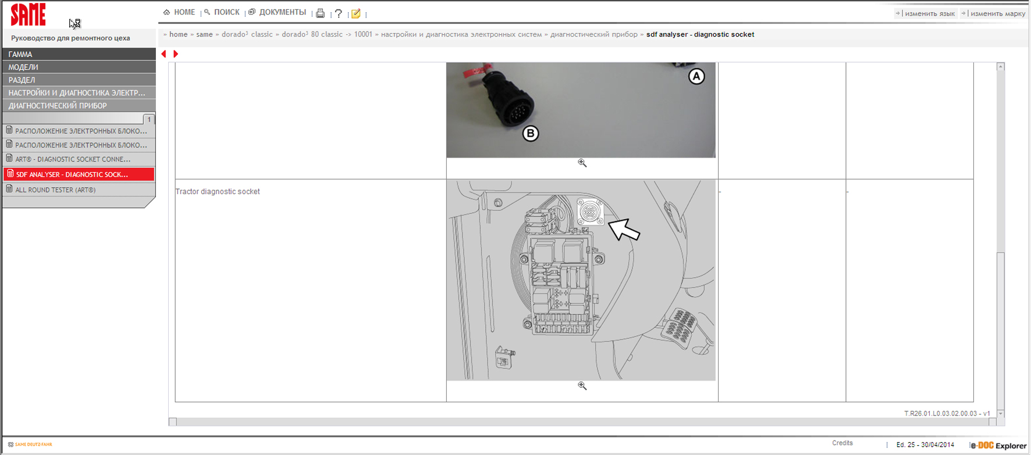Open ПОИСК search menu item
Screen dimensions: 1031x455
(x=226, y=12)
